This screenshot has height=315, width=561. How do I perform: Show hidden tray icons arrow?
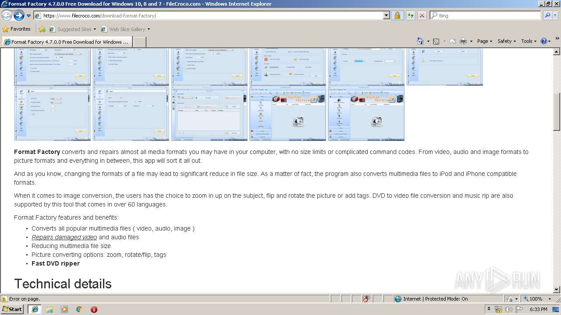coord(489,309)
